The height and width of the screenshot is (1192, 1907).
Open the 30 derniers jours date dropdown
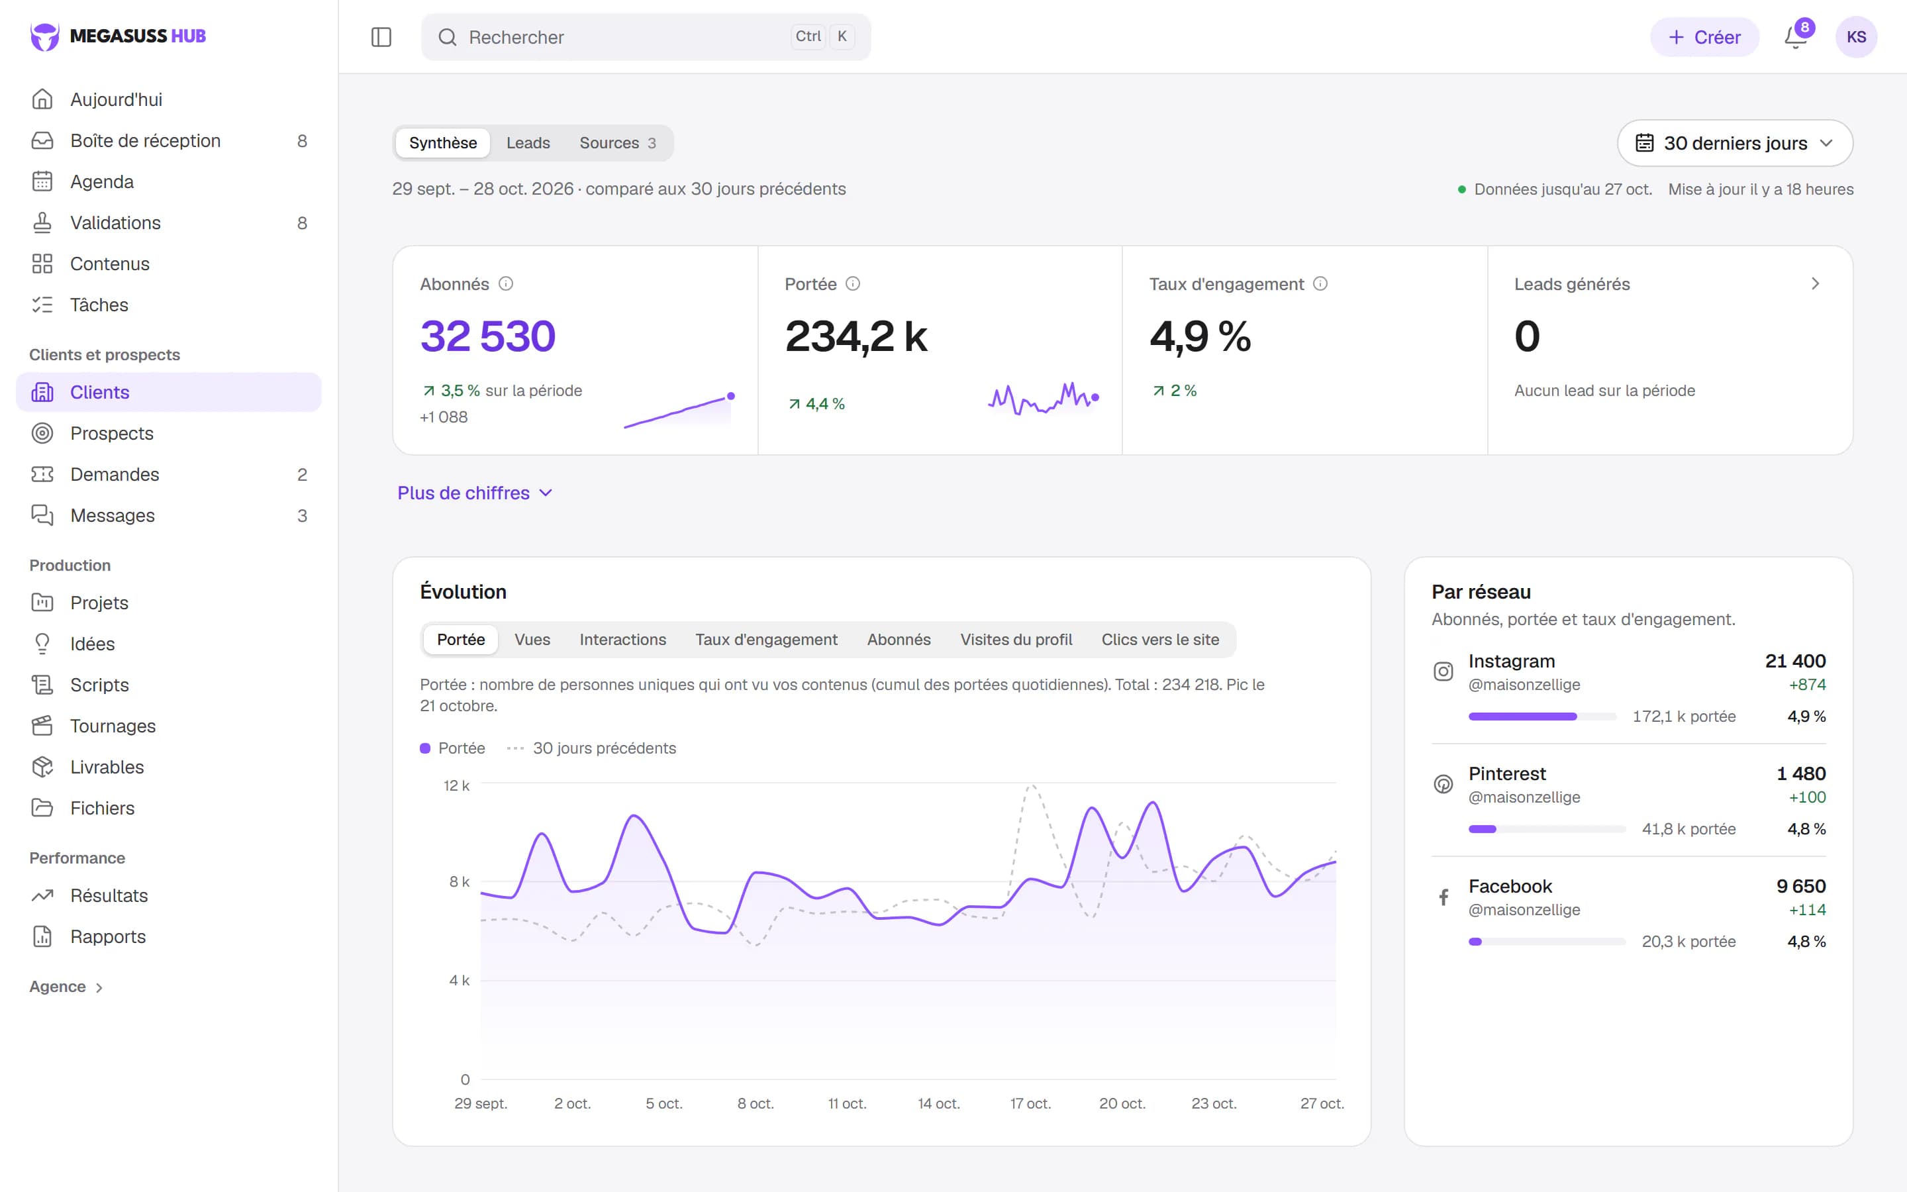tap(1734, 142)
